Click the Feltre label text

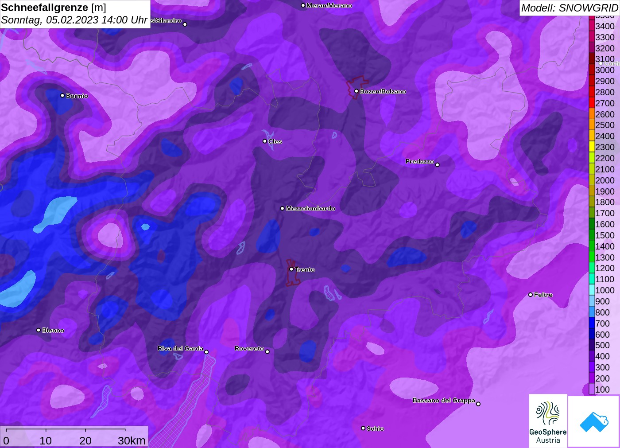click(x=543, y=295)
